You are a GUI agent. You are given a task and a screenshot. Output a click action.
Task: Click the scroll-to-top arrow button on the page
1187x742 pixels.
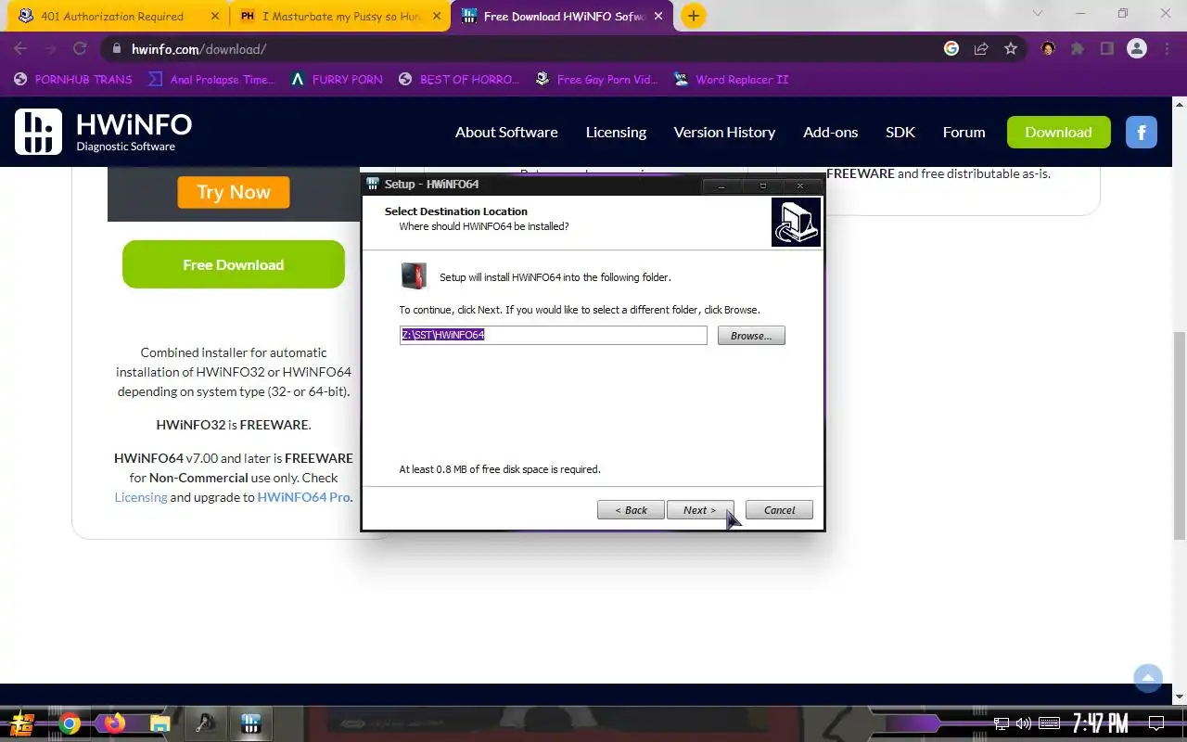(1148, 678)
